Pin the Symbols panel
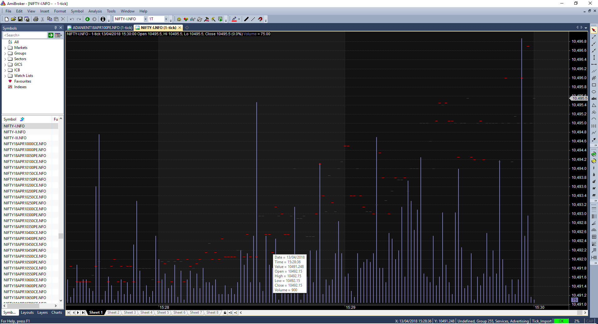The height and width of the screenshot is (324, 598). (x=55, y=28)
